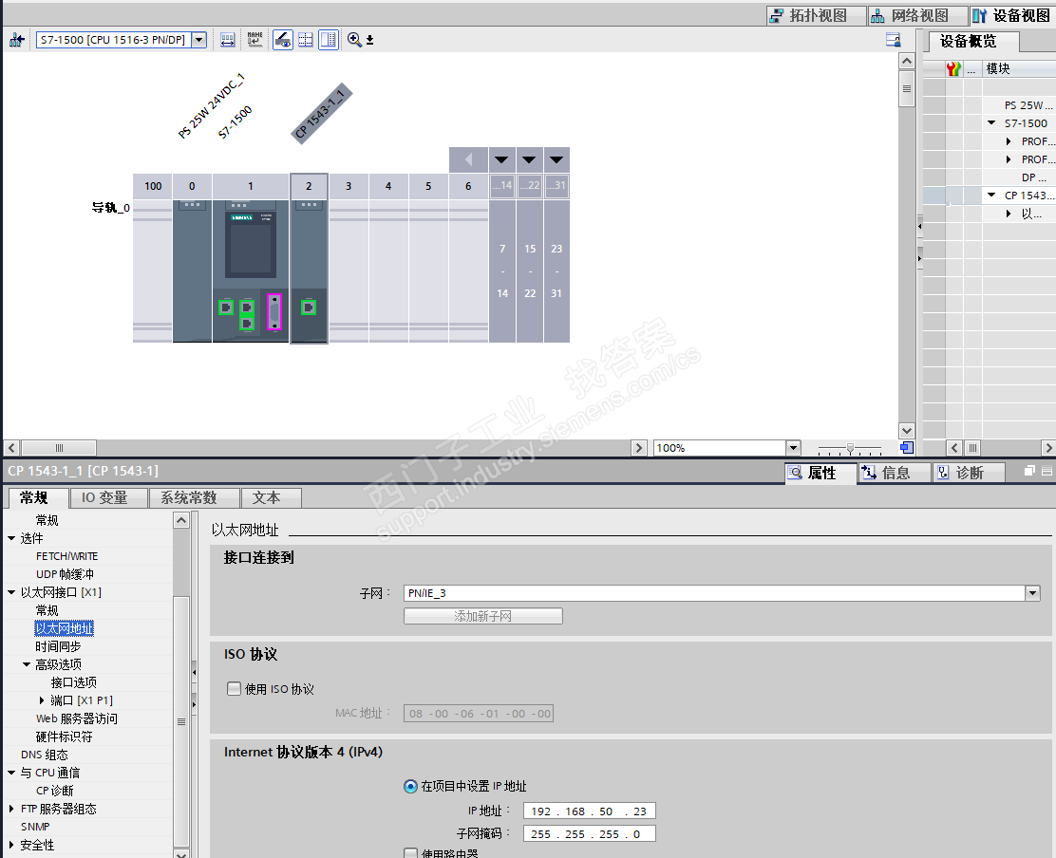This screenshot has width=1056, height=858.
Task: Switch to 拓扑视图 topology view tab
Action: tap(817, 15)
